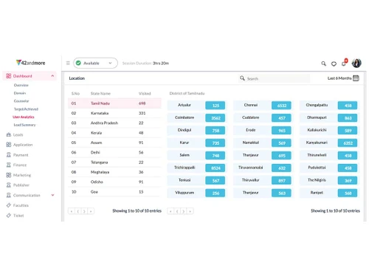Click the Location search magnifier icon
369x277 pixels.
click(x=242, y=78)
